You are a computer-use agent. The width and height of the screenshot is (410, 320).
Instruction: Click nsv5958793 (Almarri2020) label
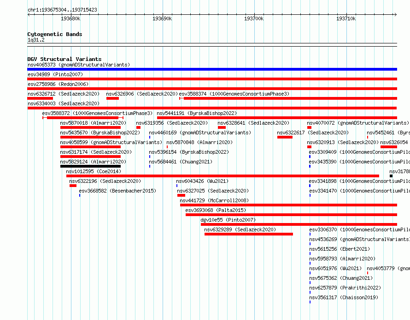click(x=342, y=259)
